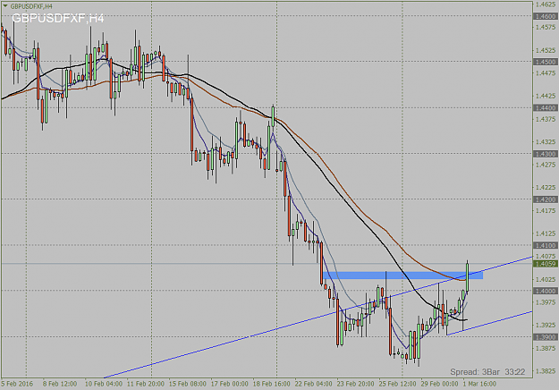Click the 23 Feb 20:00 time label
Image resolution: width=559 pixels, height=390 pixels.
click(356, 384)
